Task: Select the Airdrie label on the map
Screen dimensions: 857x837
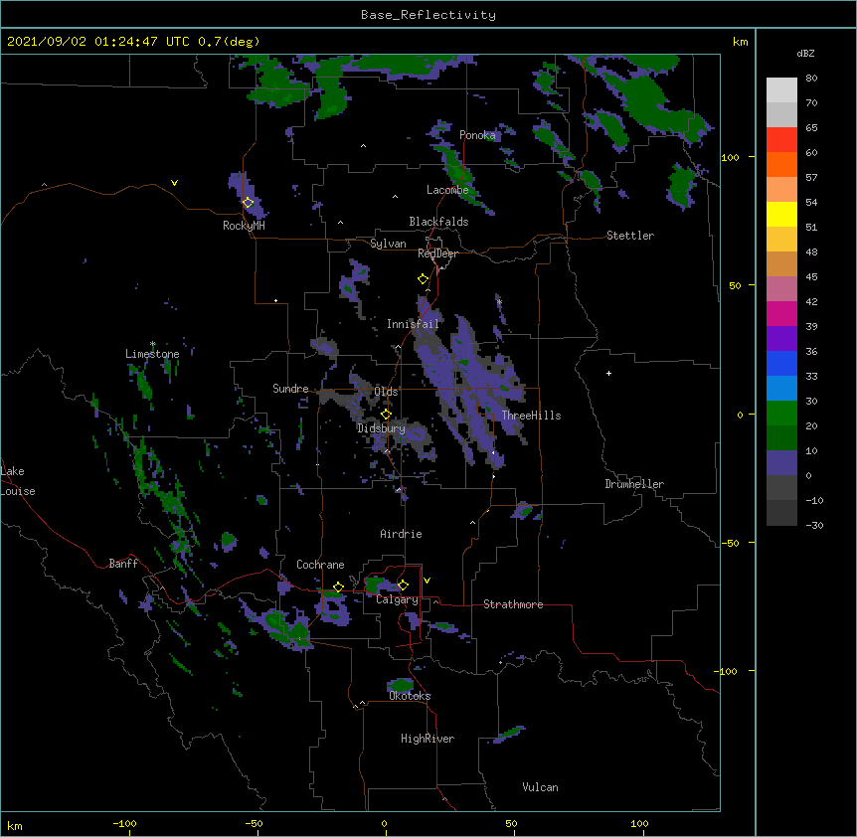Action: (x=402, y=534)
